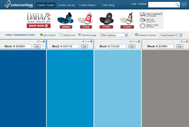Open the Combo Maker tab

pyautogui.click(x=87, y=5)
